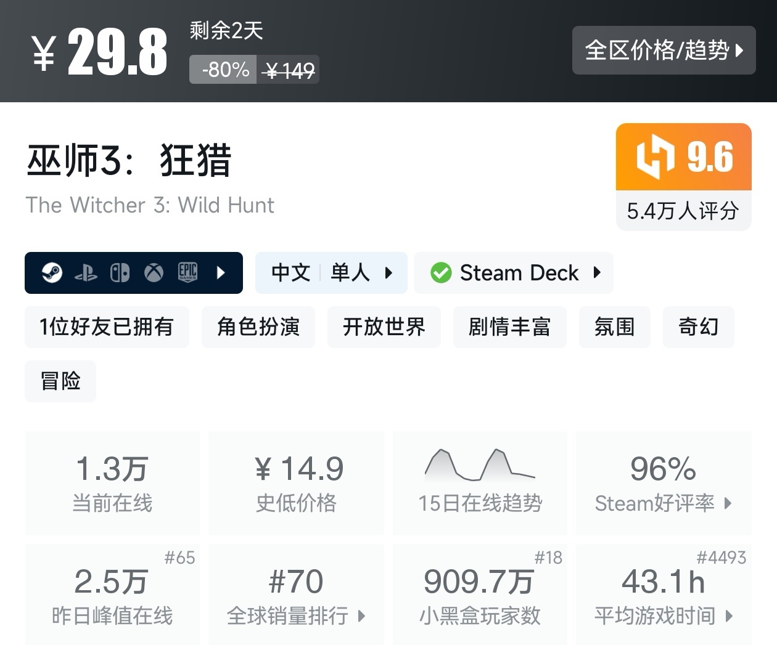Open 平均游戏时间 playtime details
This screenshot has width=777, height=645.
coord(663,594)
